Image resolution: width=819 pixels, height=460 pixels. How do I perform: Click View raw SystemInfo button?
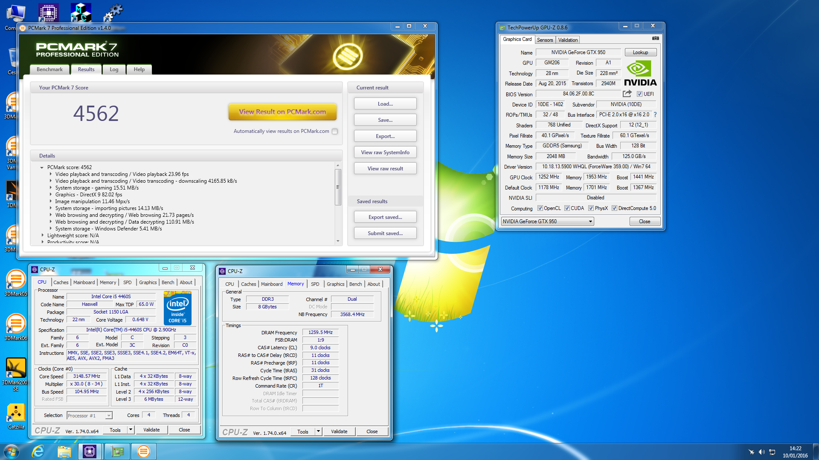tap(385, 152)
